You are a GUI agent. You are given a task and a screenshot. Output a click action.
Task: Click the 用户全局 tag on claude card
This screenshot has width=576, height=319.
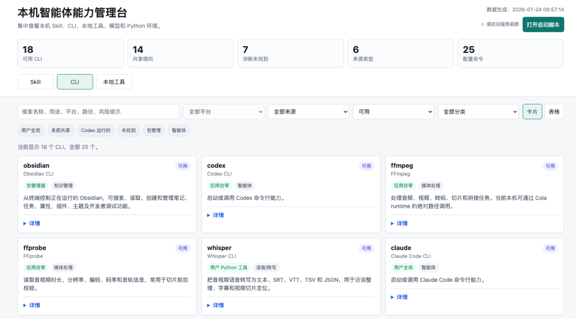click(x=403, y=268)
